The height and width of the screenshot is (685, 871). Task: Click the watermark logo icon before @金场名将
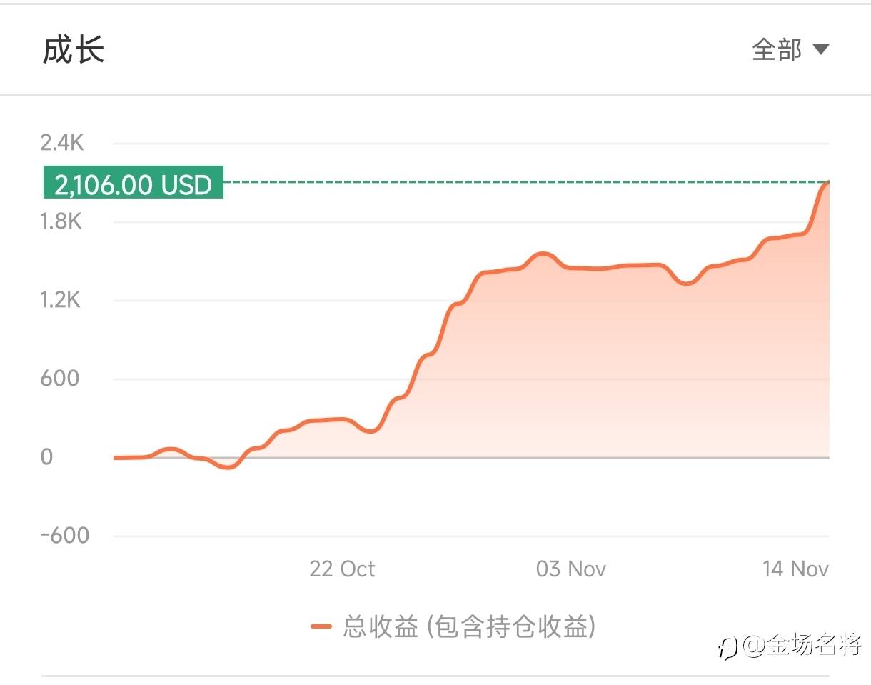727,646
